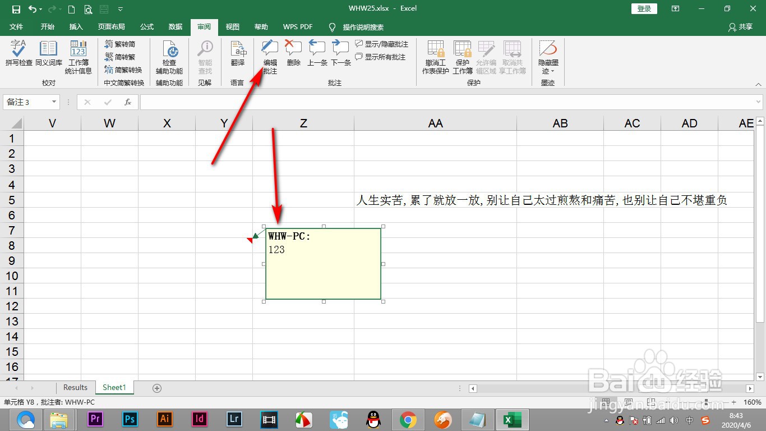The width and height of the screenshot is (766, 431).
Task: Select column AA header
Action: click(x=436, y=123)
